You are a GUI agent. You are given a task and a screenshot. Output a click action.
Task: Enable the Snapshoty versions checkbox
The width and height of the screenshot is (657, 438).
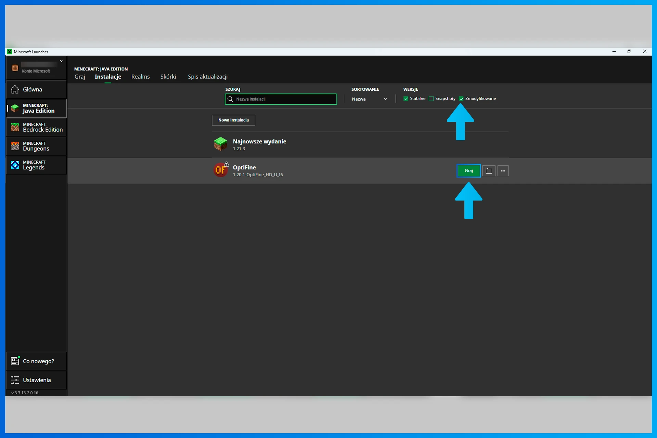(x=431, y=99)
